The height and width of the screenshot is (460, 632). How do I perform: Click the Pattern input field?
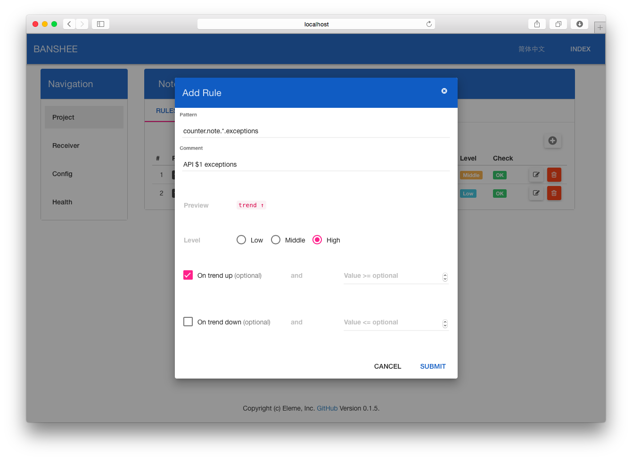point(316,131)
